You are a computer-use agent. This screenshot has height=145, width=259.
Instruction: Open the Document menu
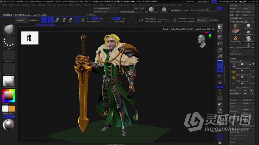[26, 5]
